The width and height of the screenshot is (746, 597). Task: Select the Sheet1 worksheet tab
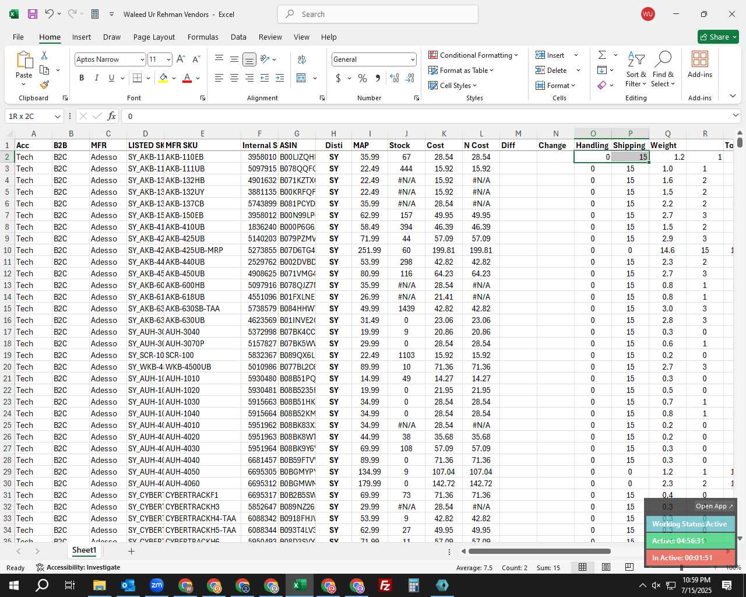pyautogui.click(x=84, y=550)
